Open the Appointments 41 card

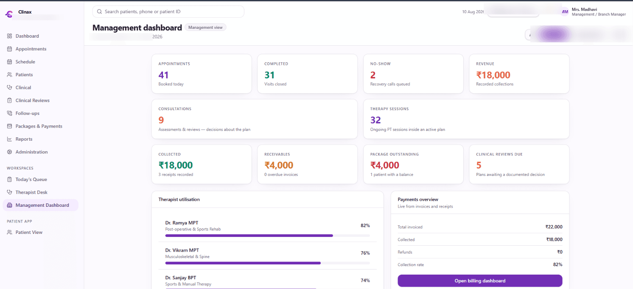pos(202,74)
